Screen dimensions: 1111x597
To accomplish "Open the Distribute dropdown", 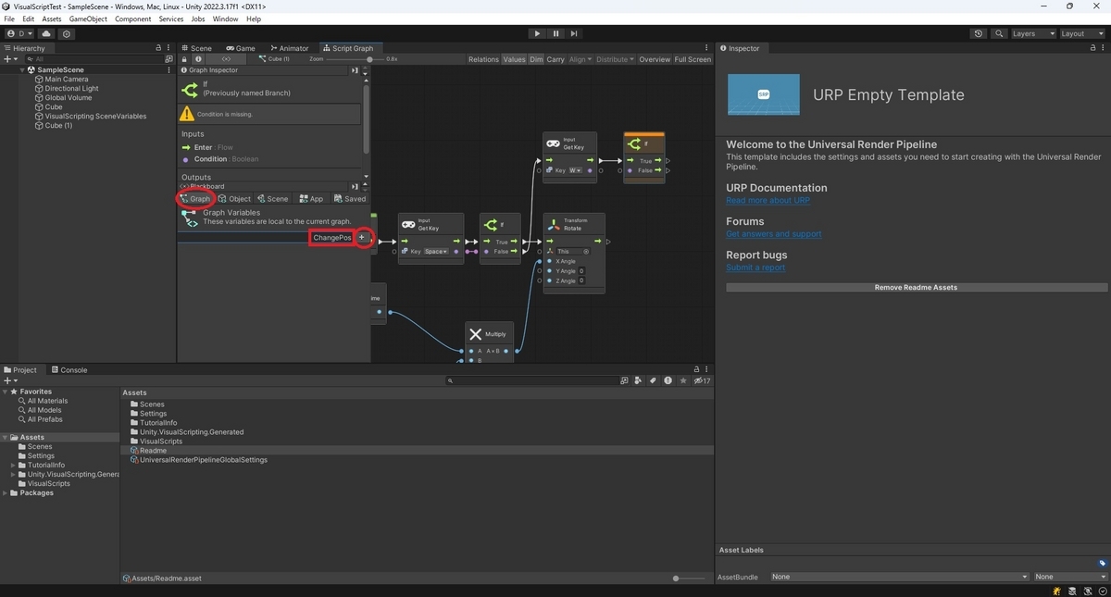I will coord(615,59).
